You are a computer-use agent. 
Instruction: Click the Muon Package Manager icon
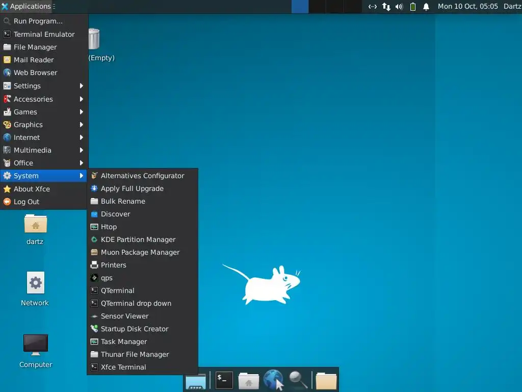click(x=94, y=252)
